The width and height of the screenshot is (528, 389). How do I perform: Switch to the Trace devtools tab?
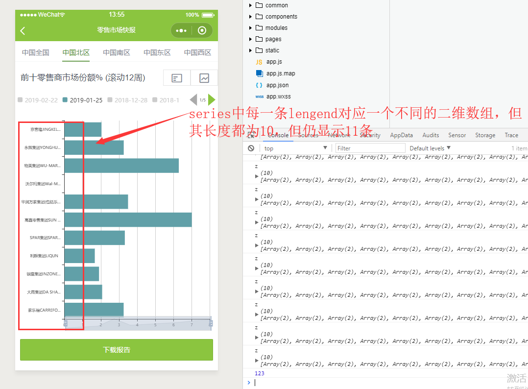pyautogui.click(x=511, y=135)
